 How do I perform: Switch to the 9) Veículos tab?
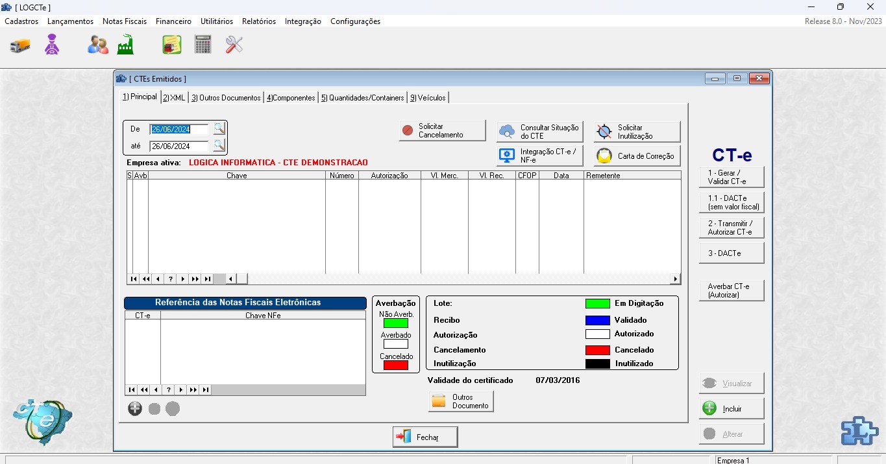pos(428,98)
